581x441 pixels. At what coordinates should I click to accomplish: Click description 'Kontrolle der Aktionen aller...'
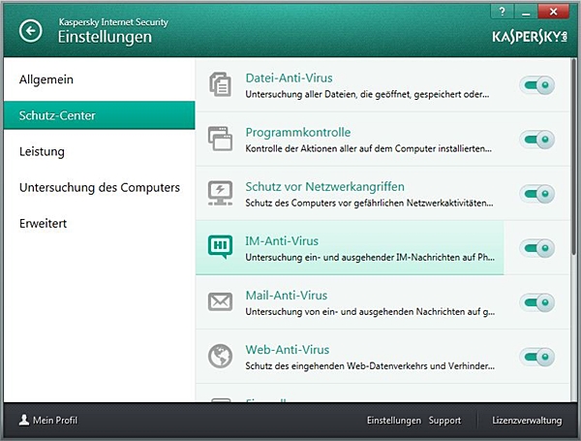point(368,148)
